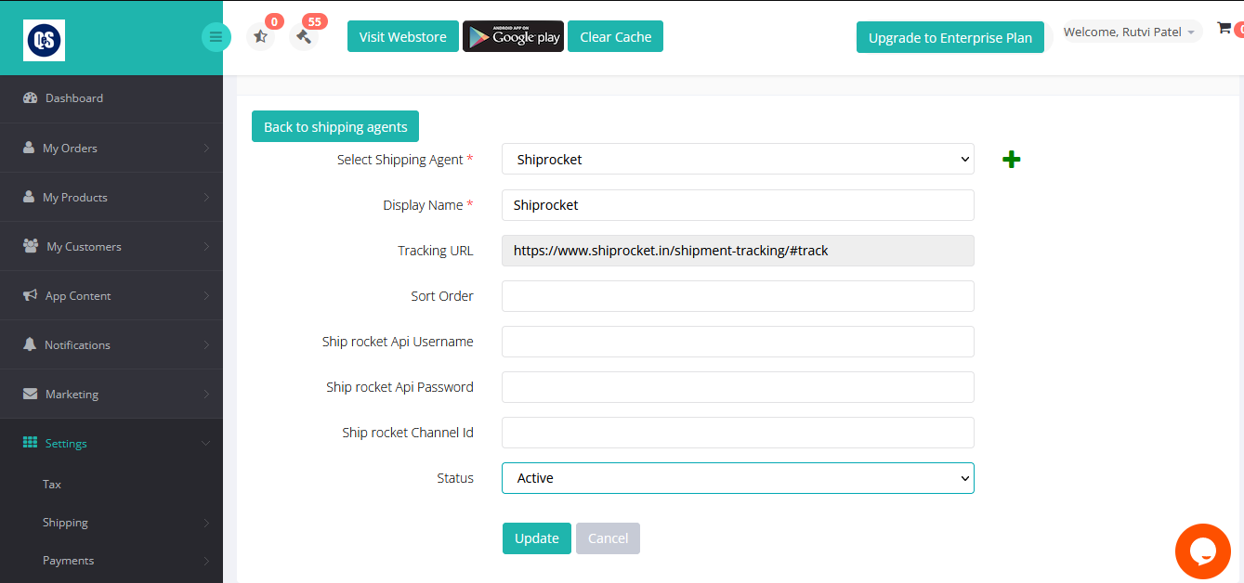Open the gavel icon with 55 badge
Image resolution: width=1244 pixels, height=583 pixels.
pos(303,37)
